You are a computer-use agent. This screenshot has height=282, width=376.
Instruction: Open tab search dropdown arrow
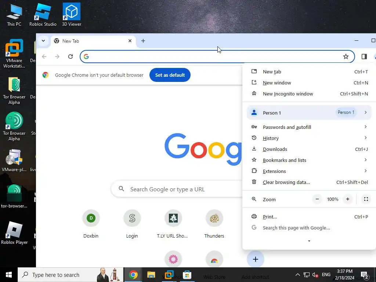pyautogui.click(x=43, y=41)
